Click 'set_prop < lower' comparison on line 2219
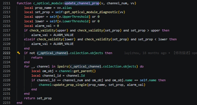This screenshot has width=197, height=105. pos(153,39)
